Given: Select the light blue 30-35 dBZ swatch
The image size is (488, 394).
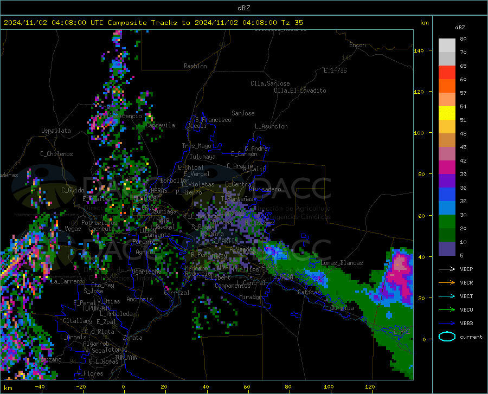Looking at the screenshot, I should (x=447, y=208).
